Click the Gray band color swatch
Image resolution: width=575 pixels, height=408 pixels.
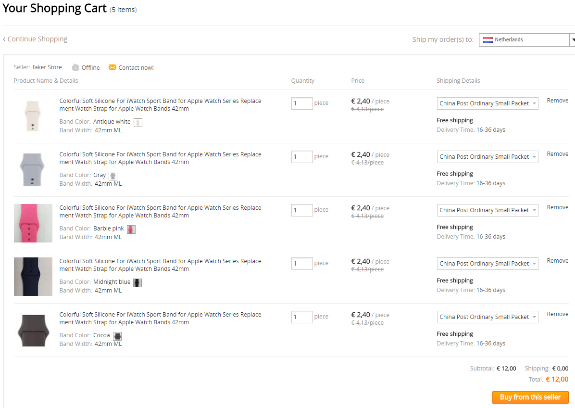pyautogui.click(x=113, y=176)
